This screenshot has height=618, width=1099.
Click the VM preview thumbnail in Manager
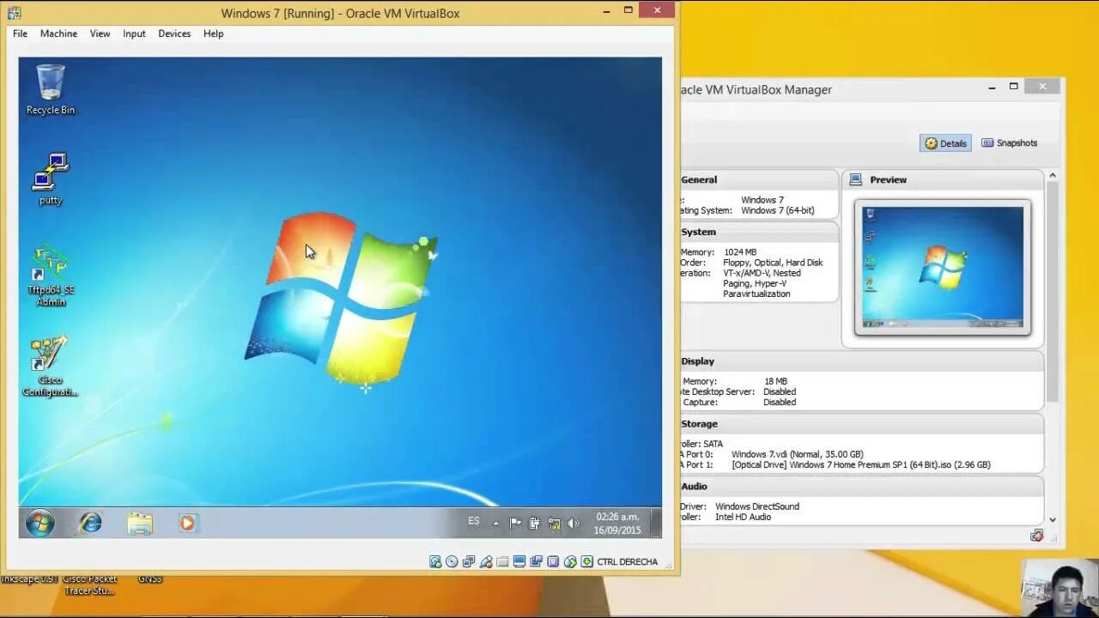pos(943,268)
